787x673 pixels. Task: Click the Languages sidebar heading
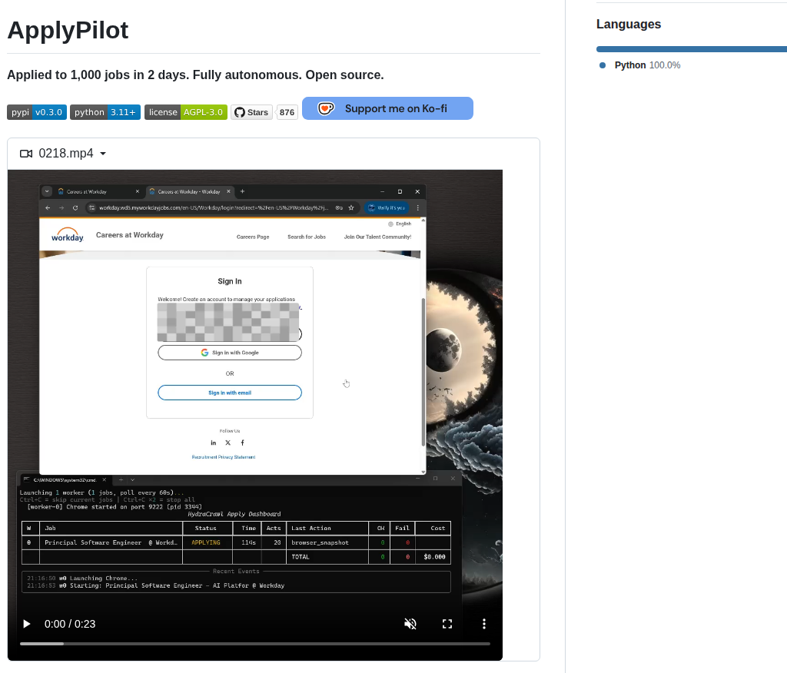[x=629, y=24]
